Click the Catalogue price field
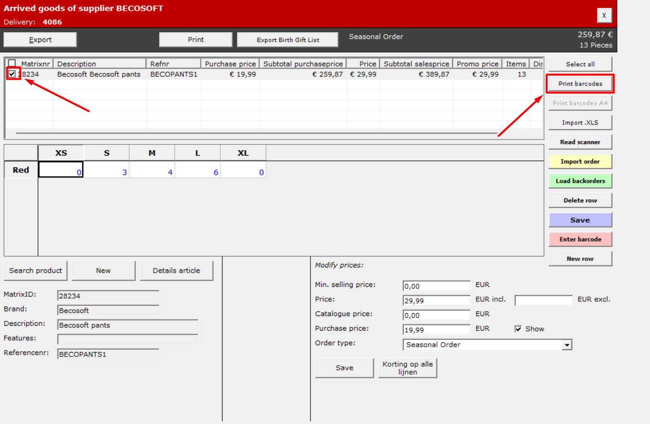Viewport: 650px width, 424px height. tap(437, 315)
